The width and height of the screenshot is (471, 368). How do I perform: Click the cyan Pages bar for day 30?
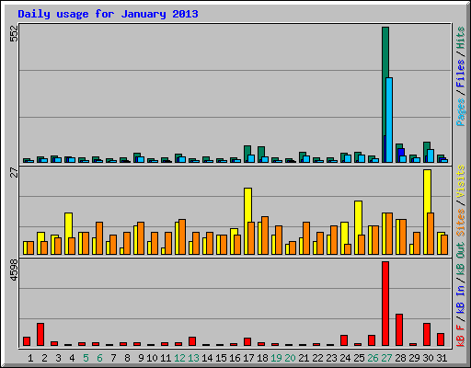pos(431,156)
